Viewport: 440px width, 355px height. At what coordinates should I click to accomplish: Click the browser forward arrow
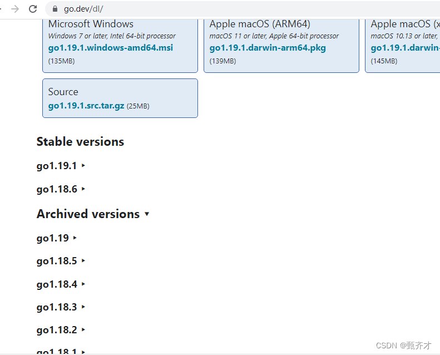[x=15, y=9]
